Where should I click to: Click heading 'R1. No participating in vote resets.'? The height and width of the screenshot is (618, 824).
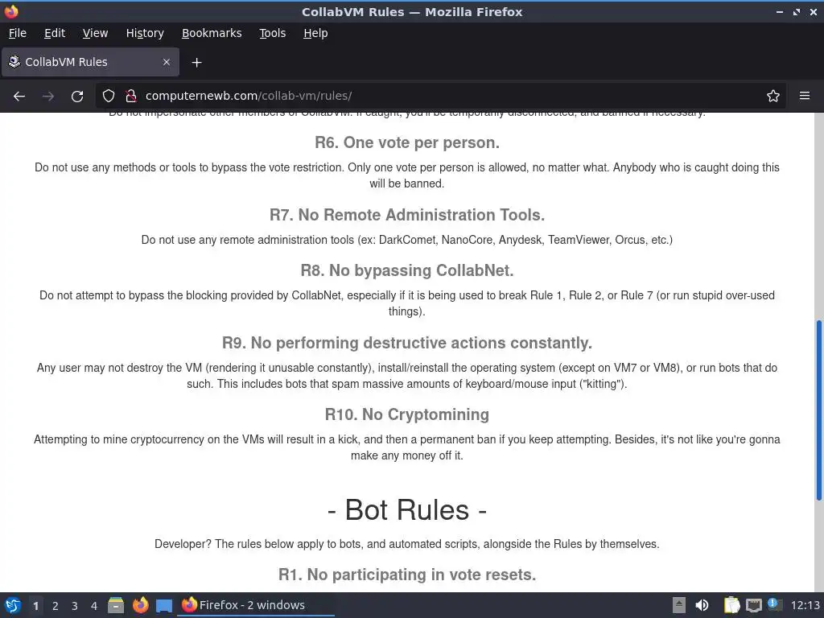tap(407, 575)
